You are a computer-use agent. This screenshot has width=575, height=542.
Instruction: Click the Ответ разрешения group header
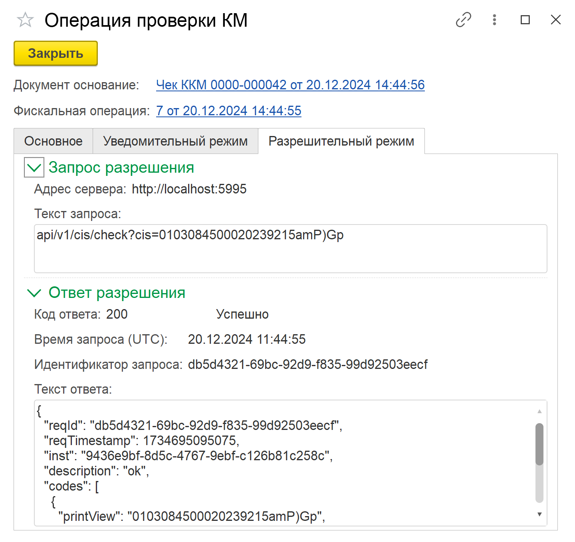[117, 293]
